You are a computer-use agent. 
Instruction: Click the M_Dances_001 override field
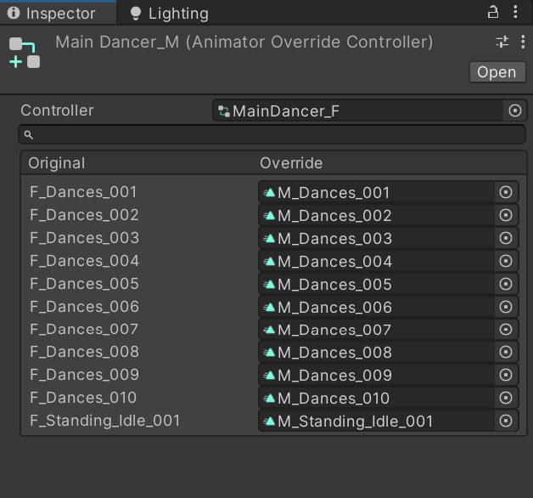pyautogui.click(x=377, y=192)
